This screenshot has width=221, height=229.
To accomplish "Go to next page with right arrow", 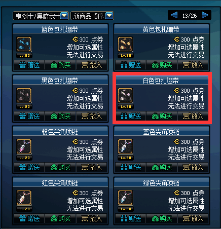I will (x=205, y=15).
